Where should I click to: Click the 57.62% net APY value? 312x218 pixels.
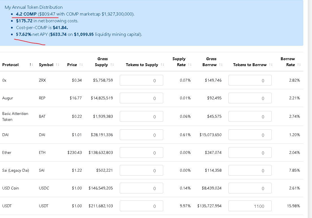[x=24, y=34]
